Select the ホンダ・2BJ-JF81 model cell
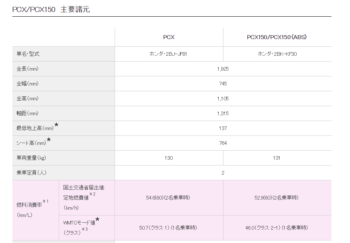Viewport: 350px width, 243px height. 168,54
